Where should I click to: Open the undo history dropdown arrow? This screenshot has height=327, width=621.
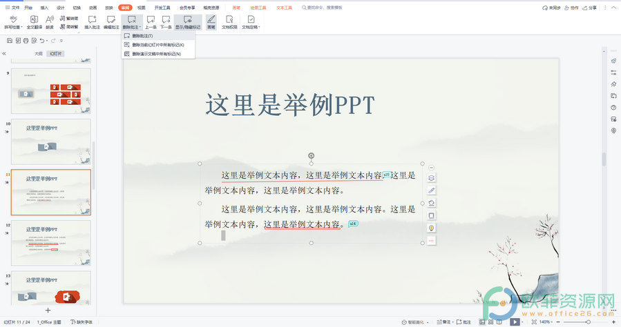tap(47, 40)
